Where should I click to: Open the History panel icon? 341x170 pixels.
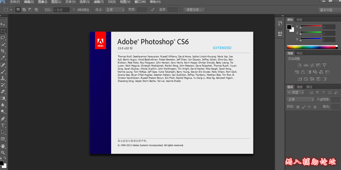tap(280, 23)
